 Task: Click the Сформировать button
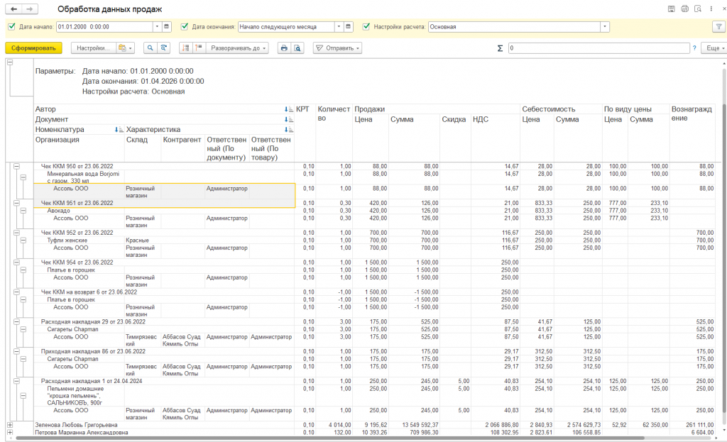tap(33, 48)
